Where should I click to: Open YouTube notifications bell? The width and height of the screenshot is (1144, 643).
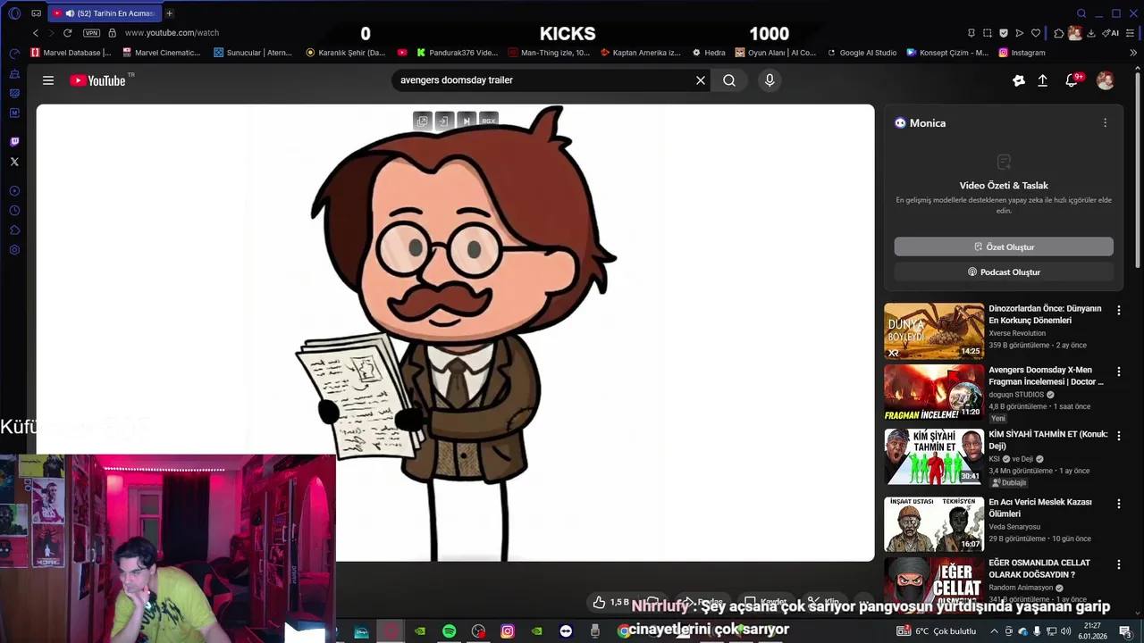coord(1072,80)
